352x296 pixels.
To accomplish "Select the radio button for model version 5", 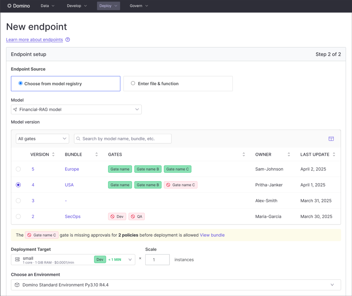I will coord(18,169).
